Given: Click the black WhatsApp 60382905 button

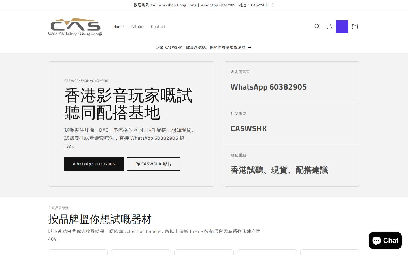Looking at the screenshot, I should pos(94,164).
